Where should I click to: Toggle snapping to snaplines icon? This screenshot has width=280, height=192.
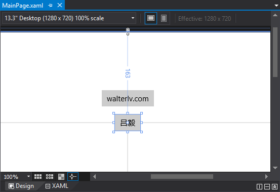click(73, 177)
